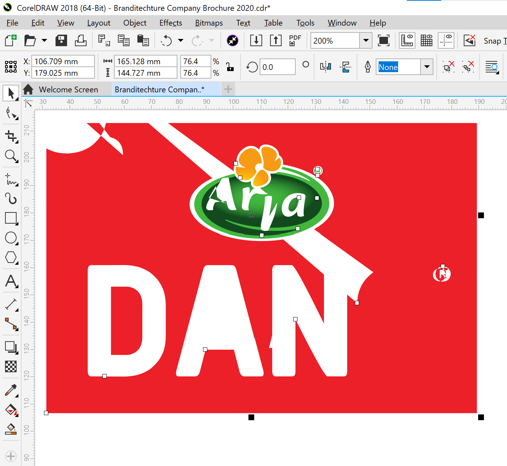The height and width of the screenshot is (466, 507).
Task: Expand the Open button dropdown arrow
Action: click(44, 40)
